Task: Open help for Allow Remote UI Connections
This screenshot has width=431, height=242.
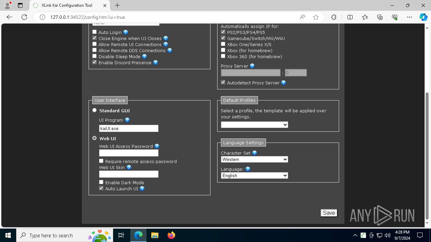Action: pyautogui.click(x=166, y=44)
